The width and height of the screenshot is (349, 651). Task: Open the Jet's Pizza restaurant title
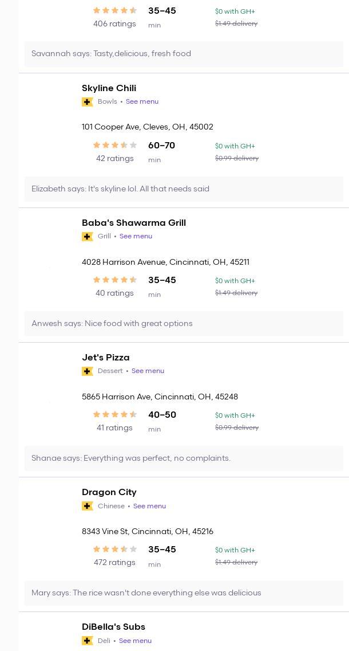(105, 358)
